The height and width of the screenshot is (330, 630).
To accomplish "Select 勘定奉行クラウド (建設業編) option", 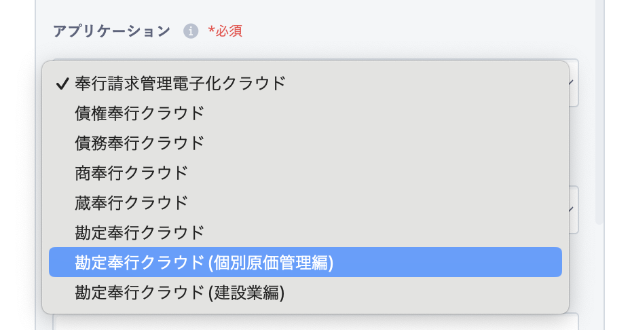I will (x=305, y=292).
